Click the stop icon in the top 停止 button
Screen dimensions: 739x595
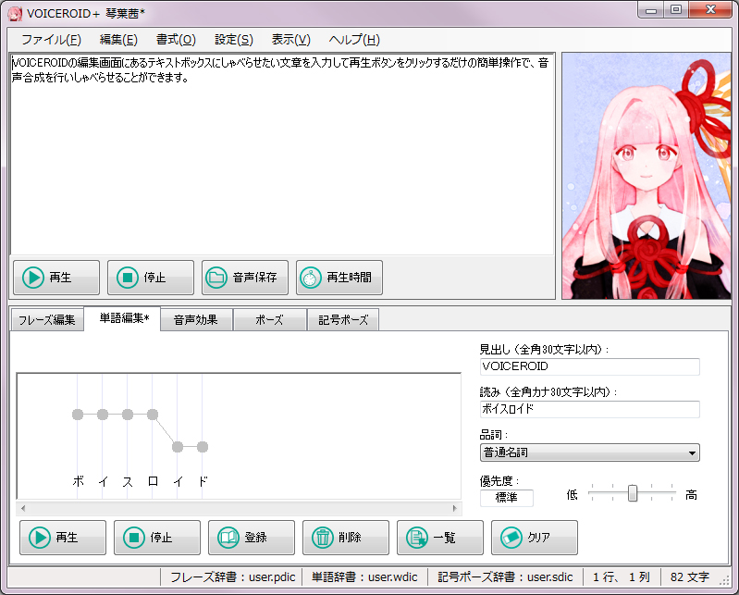coord(128,278)
